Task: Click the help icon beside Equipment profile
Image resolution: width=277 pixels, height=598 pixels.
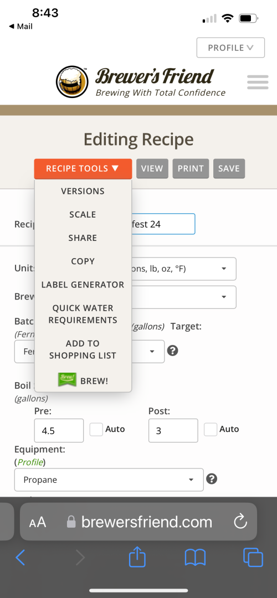Action: click(x=212, y=478)
